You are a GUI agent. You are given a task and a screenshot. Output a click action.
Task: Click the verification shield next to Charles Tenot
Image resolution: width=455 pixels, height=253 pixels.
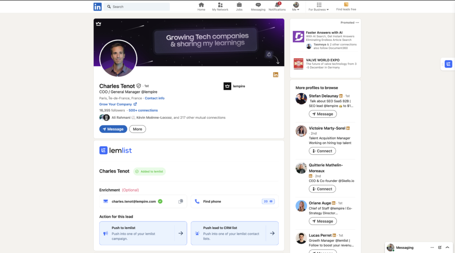click(x=139, y=86)
